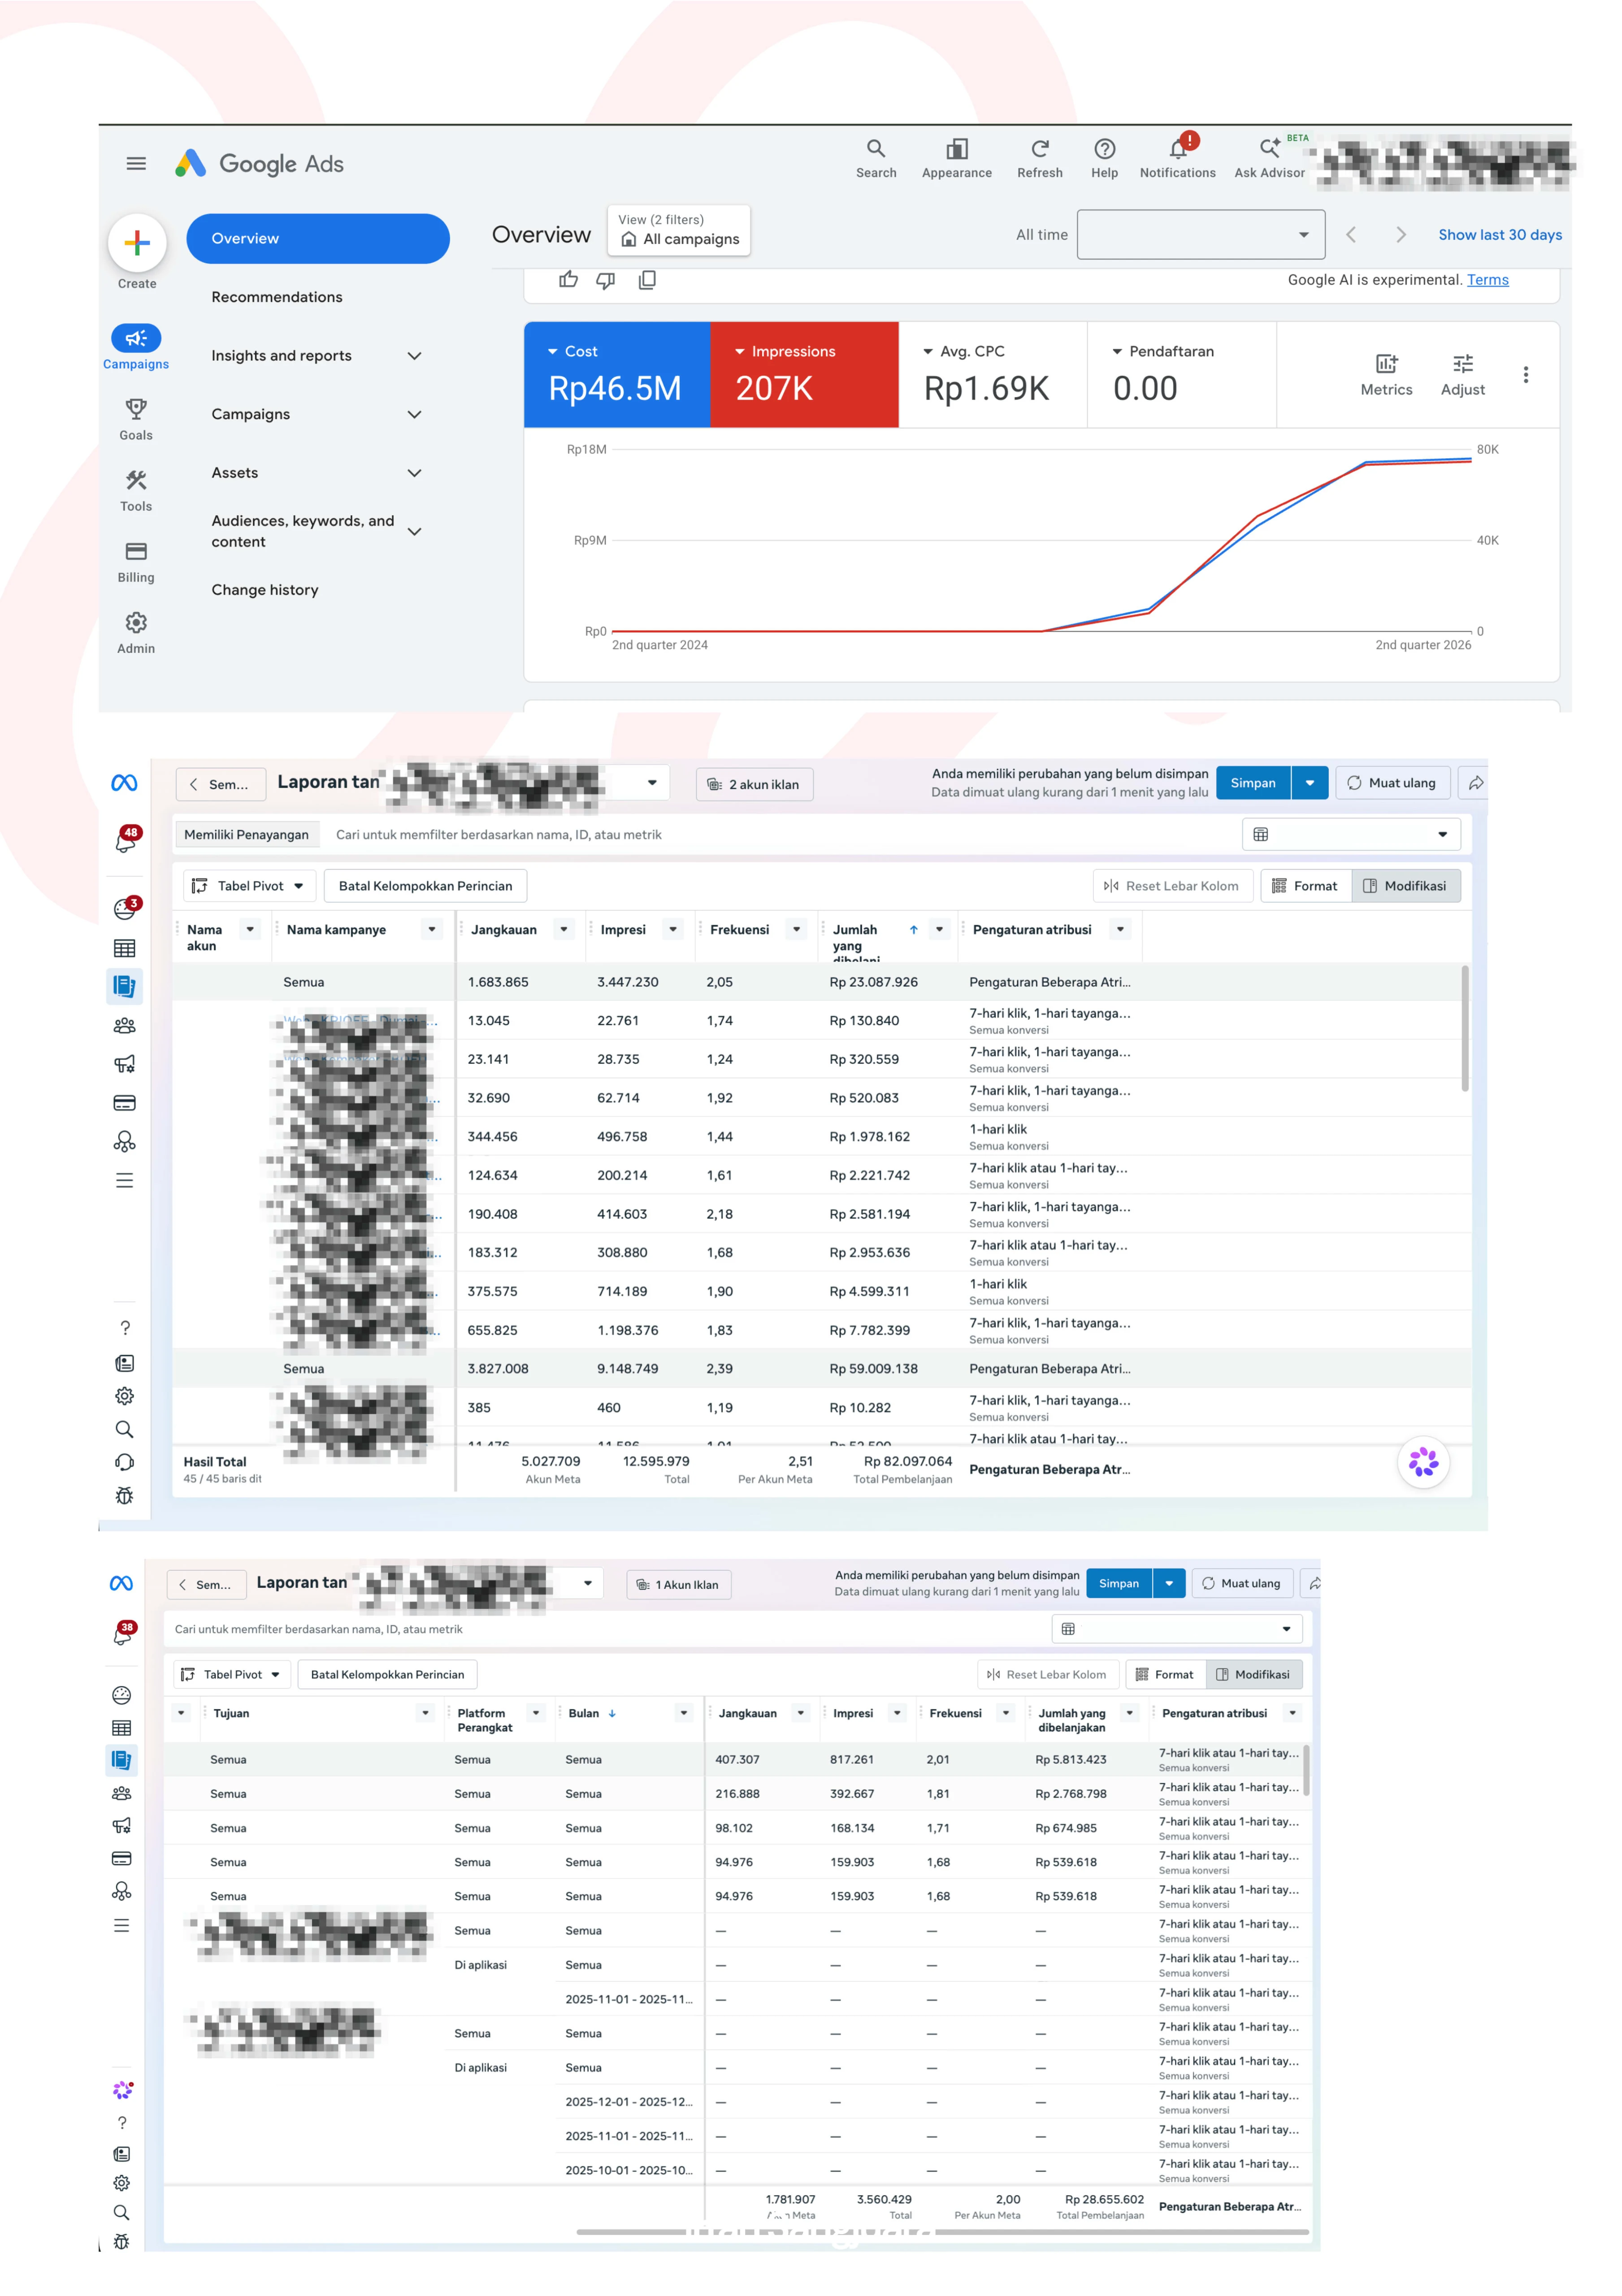Click the share arrow icon beside Muat ulang in 2 akun iklan report
This screenshot has height=2296, width=1622.
[x=1475, y=783]
